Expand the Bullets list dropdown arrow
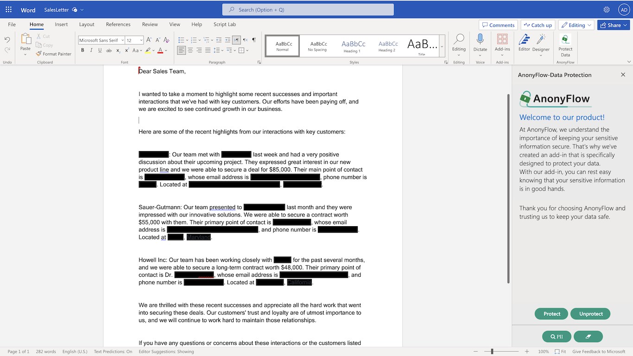The height and width of the screenshot is (356, 633). coord(186,40)
